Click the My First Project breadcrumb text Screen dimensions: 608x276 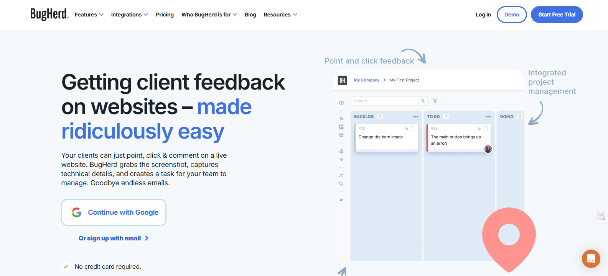point(404,80)
